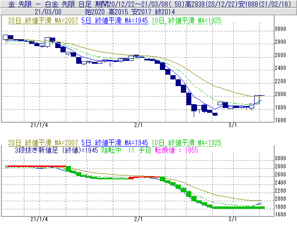Click the 転換値 : 1955 text

pos(177,150)
